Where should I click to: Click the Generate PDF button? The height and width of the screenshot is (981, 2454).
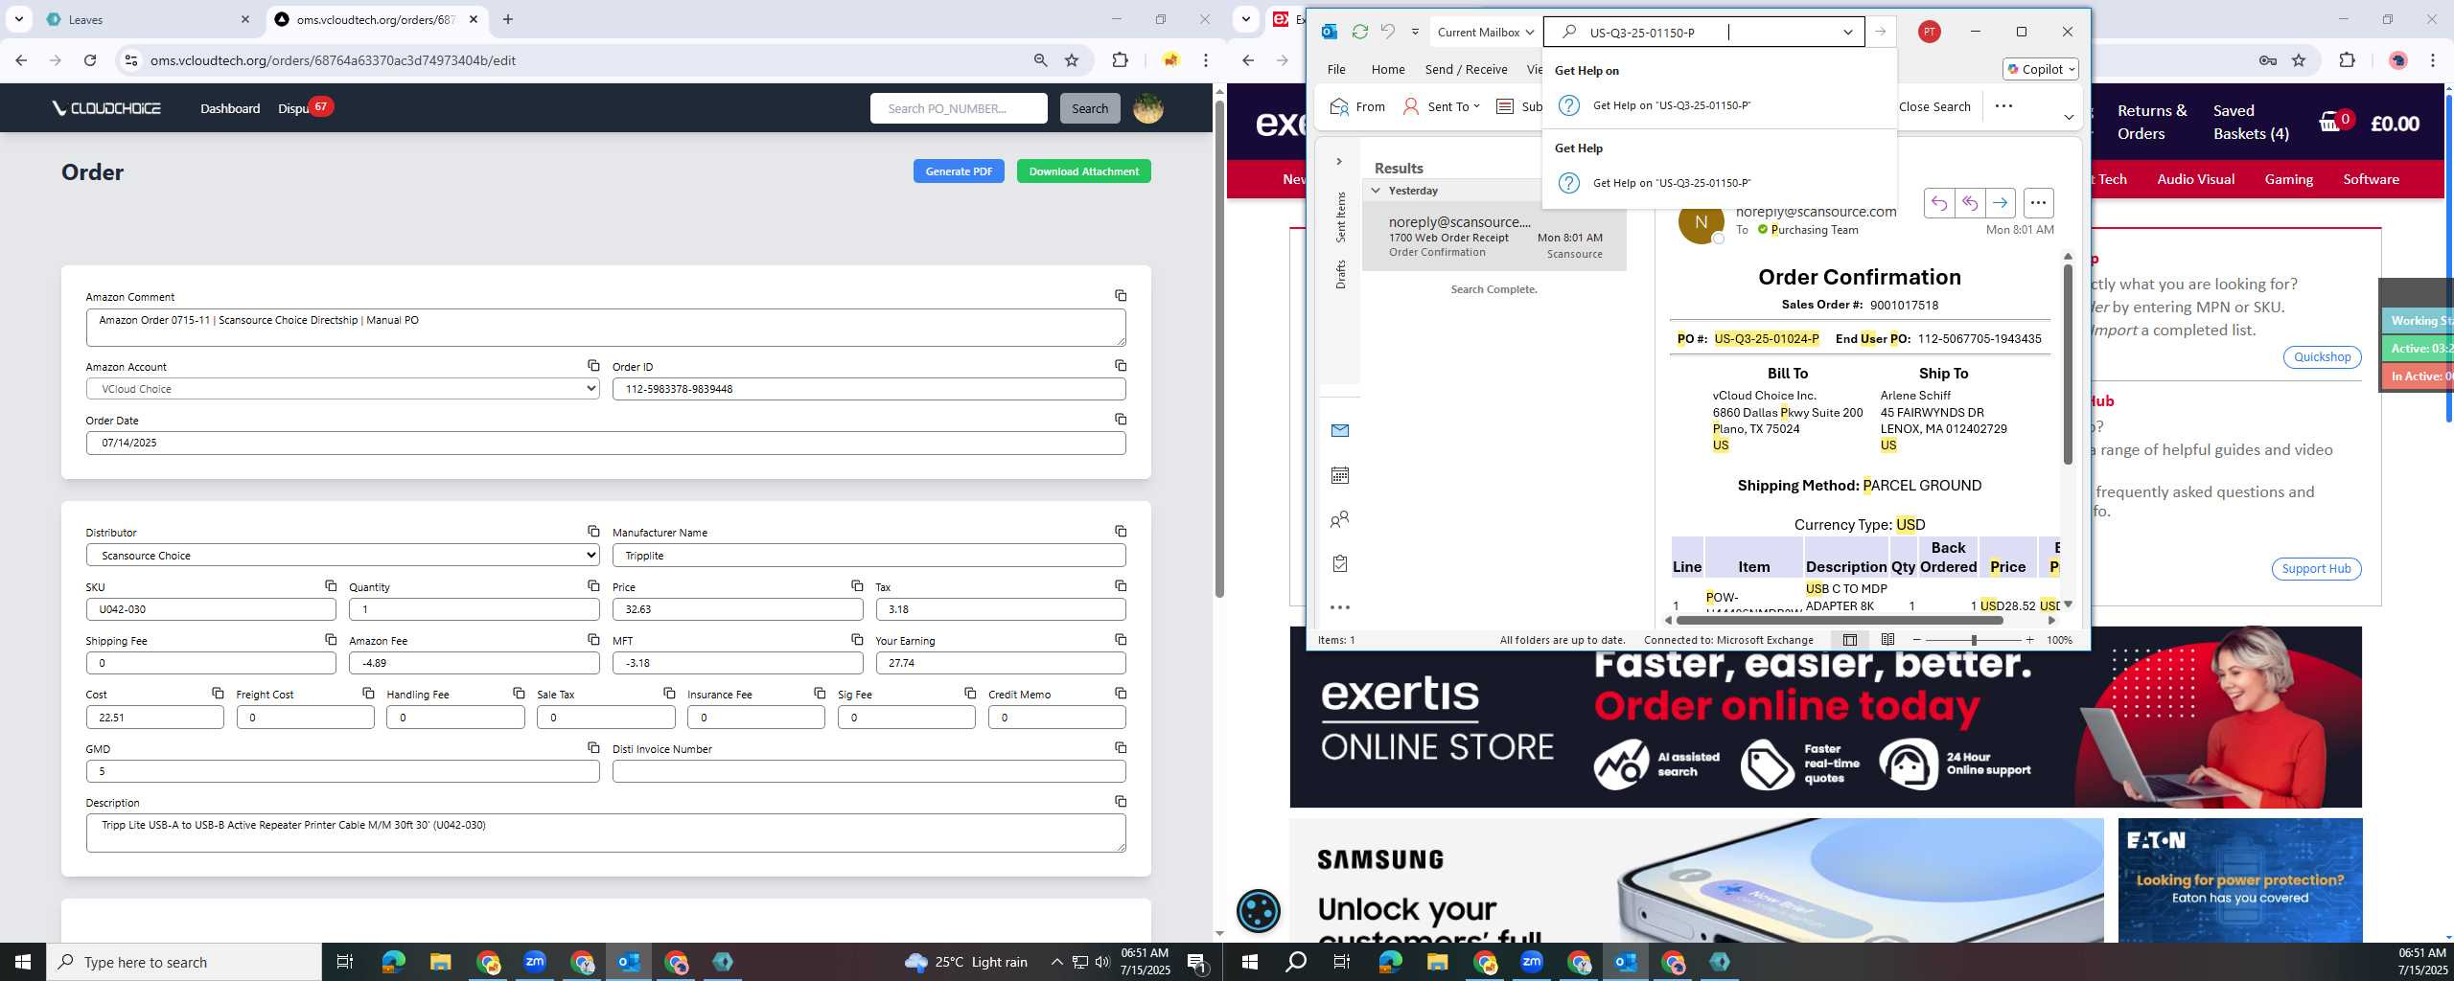959,171
